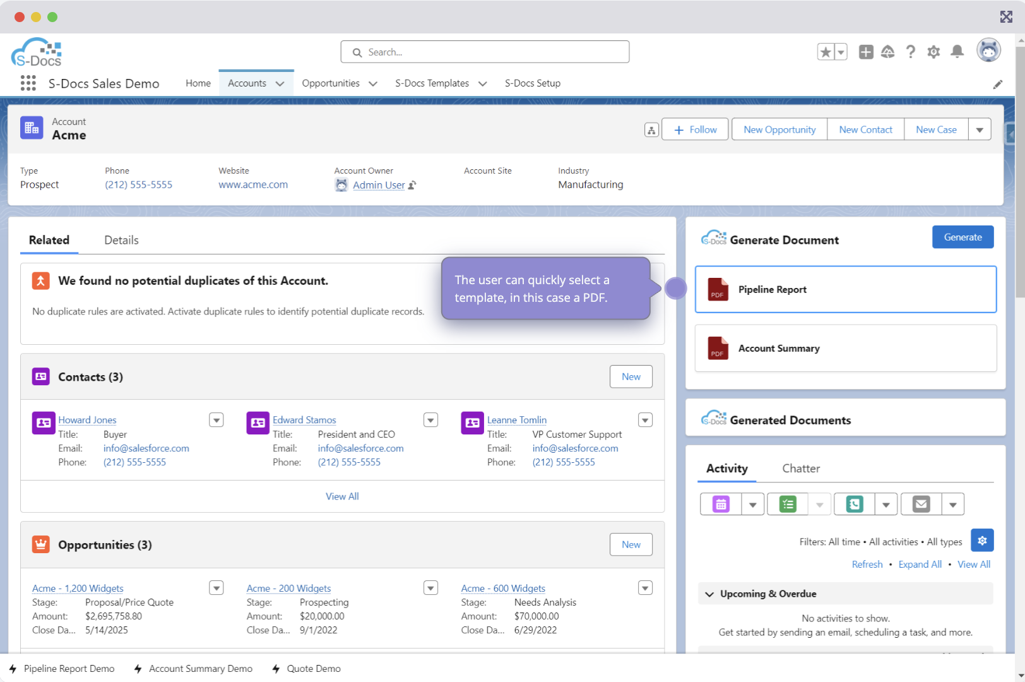Screen dimensions: 1025x682
Task: Click New Opportunity button
Action: [x=779, y=129]
